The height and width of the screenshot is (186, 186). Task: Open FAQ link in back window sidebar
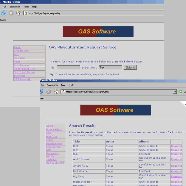[x=16, y=55]
